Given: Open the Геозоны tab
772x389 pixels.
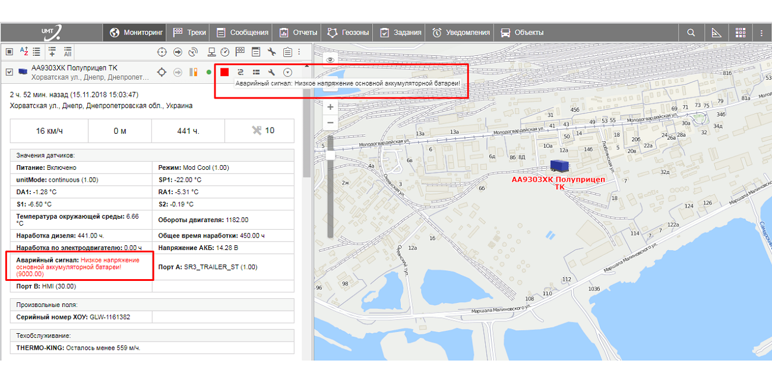Looking at the screenshot, I should [348, 33].
